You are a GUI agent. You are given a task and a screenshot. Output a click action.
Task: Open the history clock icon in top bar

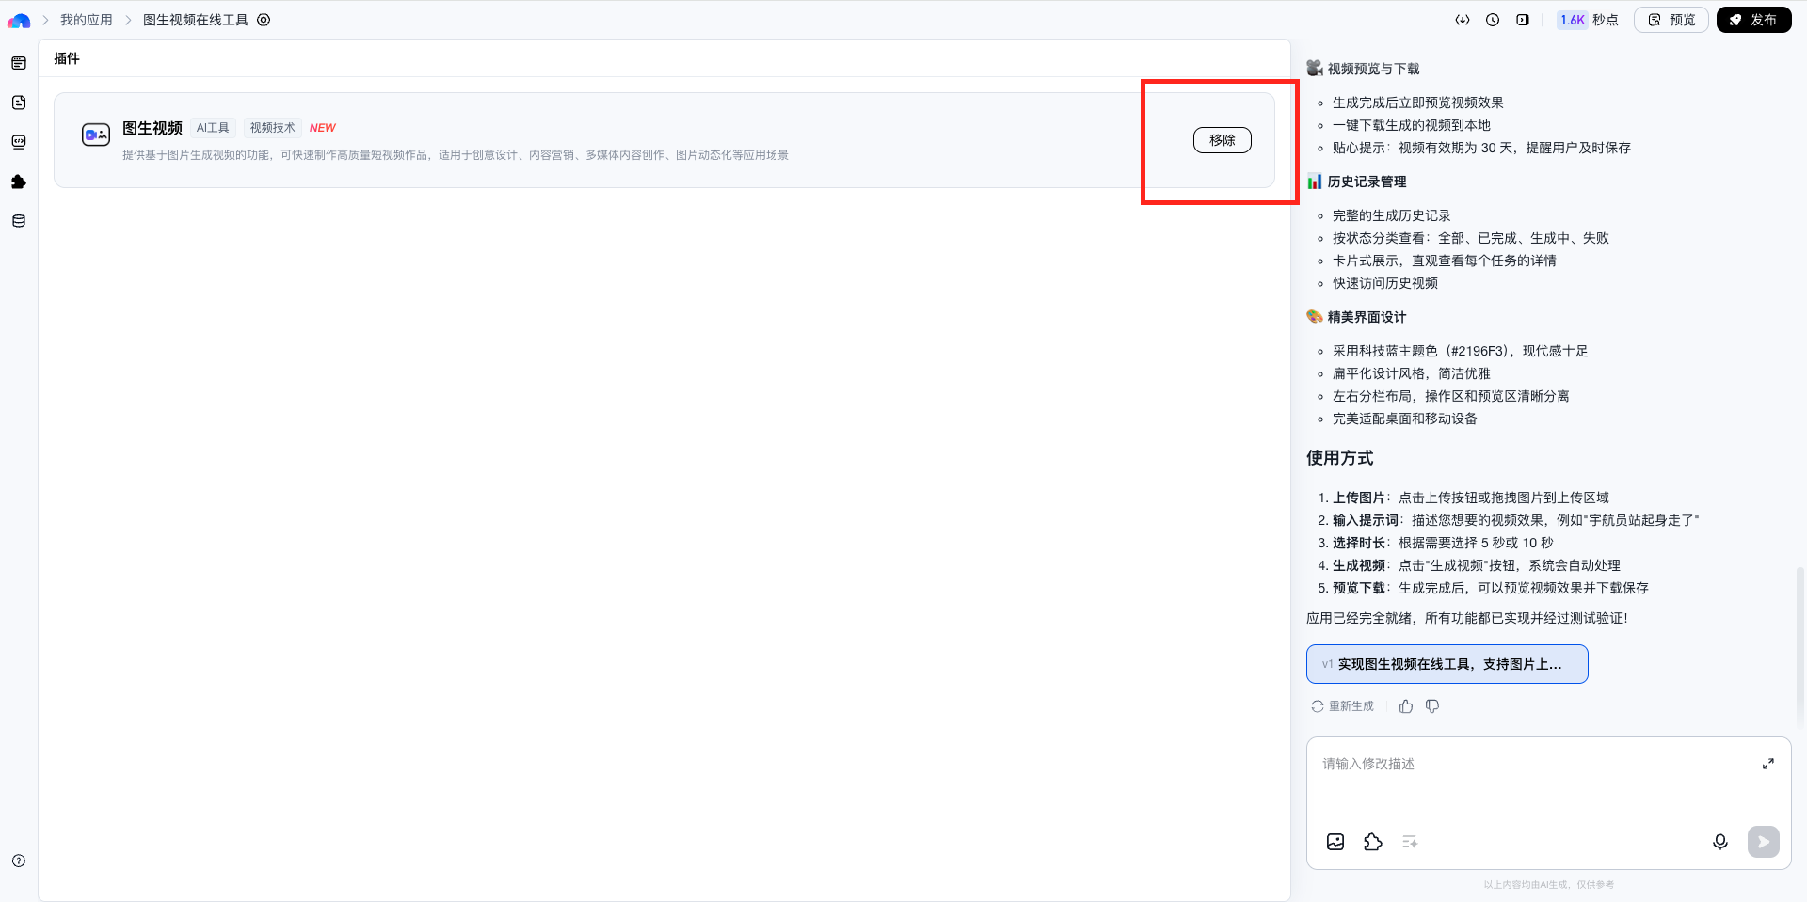tap(1493, 20)
